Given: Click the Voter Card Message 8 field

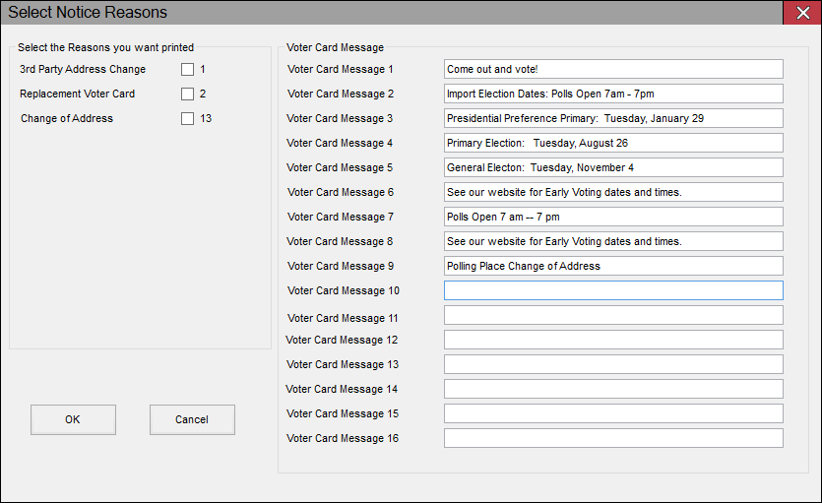Looking at the screenshot, I should (x=612, y=241).
